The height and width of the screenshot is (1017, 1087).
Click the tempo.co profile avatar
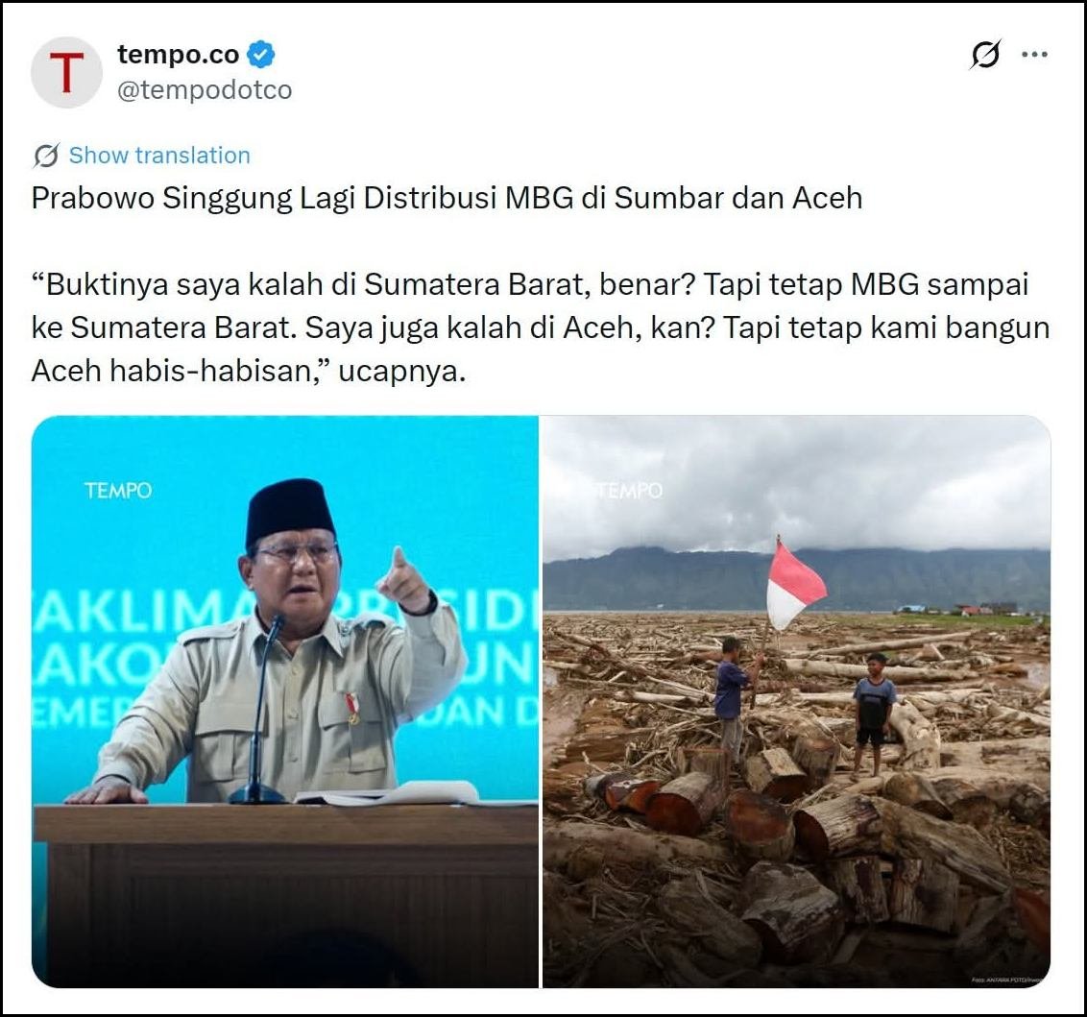pos(66,72)
